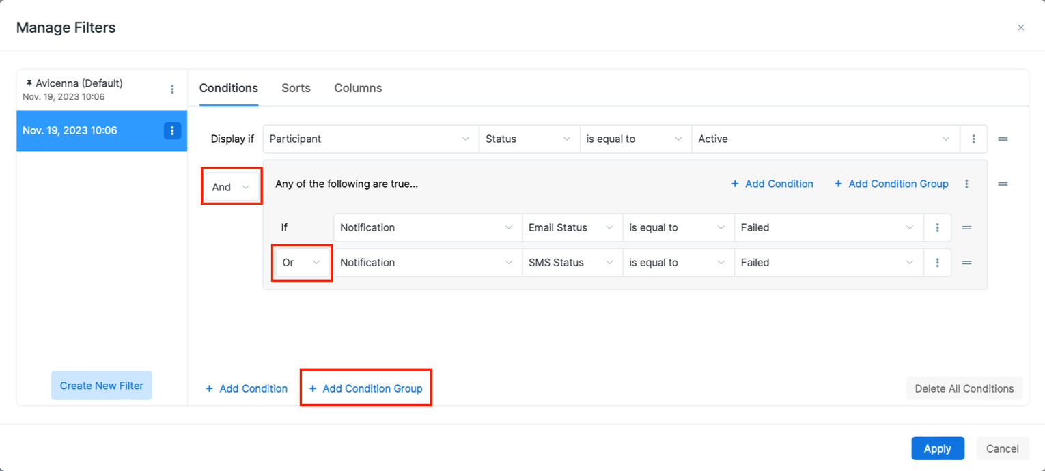Open the Participant field dropdown

pyautogui.click(x=370, y=139)
